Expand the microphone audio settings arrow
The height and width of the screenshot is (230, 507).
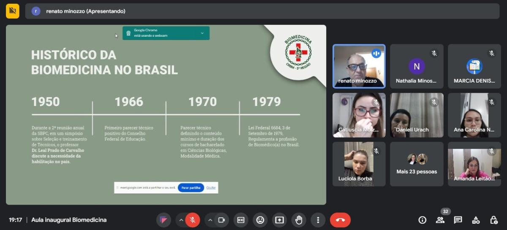point(181,220)
